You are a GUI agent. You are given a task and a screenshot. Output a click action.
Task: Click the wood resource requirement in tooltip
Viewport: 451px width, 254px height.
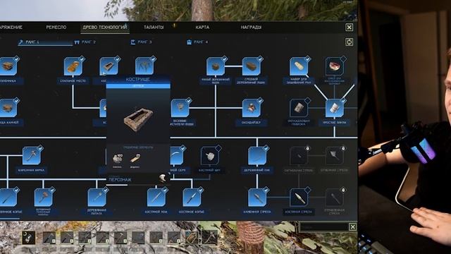pos(135,161)
